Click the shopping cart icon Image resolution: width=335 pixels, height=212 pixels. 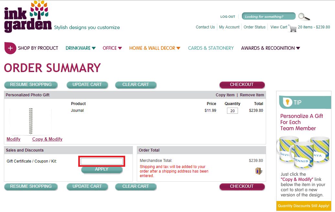[x=293, y=28]
